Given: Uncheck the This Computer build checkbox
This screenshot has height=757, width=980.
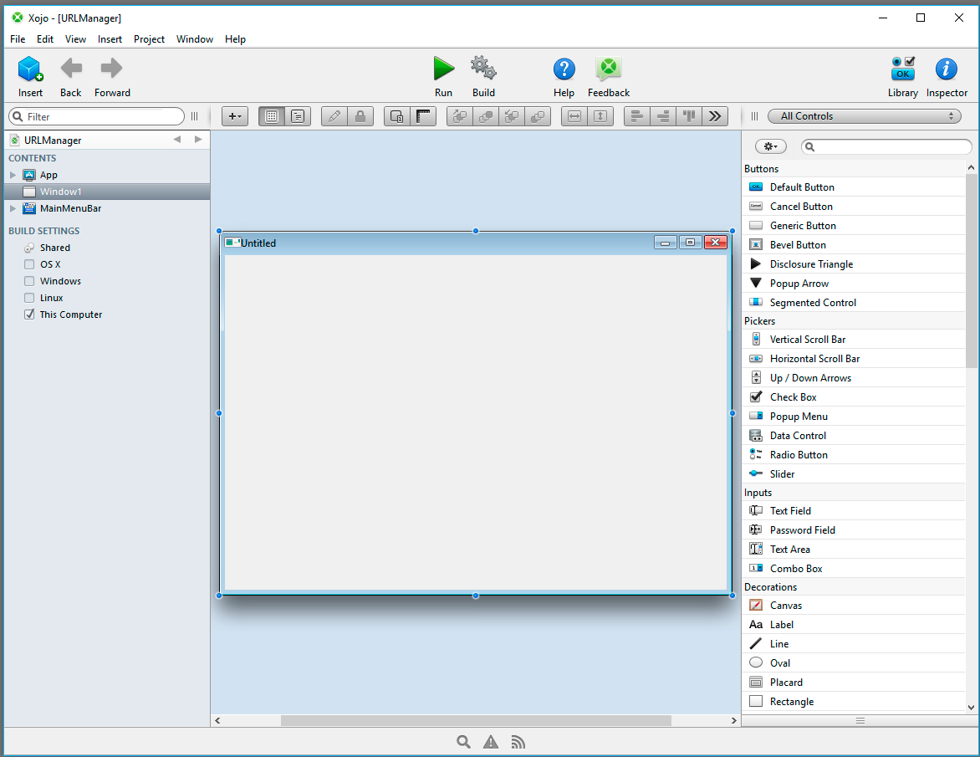Looking at the screenshot, I should pyautogui.click(x=29, y=315).
